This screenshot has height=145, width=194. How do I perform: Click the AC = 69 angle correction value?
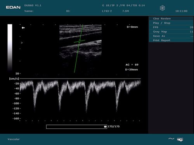pos(132,65)
